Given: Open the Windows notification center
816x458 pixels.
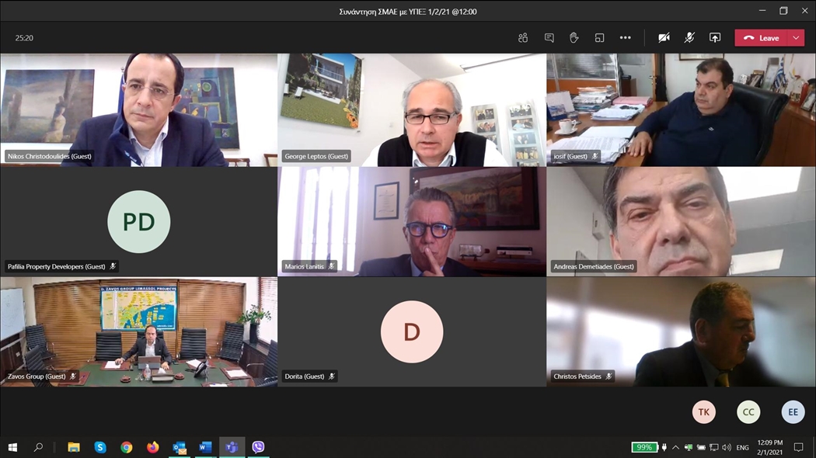Looking at the screenshot, I should (798, 447).
